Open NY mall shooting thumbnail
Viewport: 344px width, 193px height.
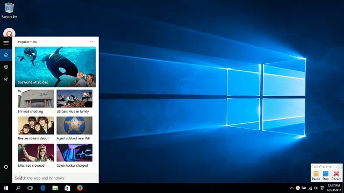point(36,99)
